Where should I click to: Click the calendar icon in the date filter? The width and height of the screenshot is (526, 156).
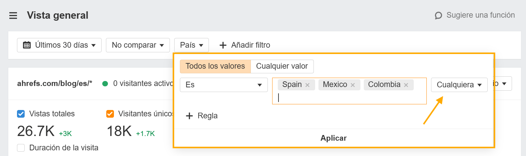(27, 45)
